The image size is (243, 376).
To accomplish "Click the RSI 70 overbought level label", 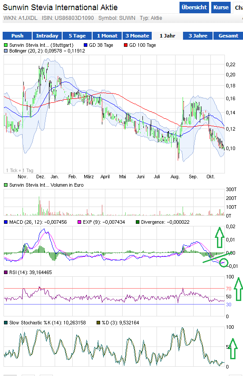I will tap(228, 289).
